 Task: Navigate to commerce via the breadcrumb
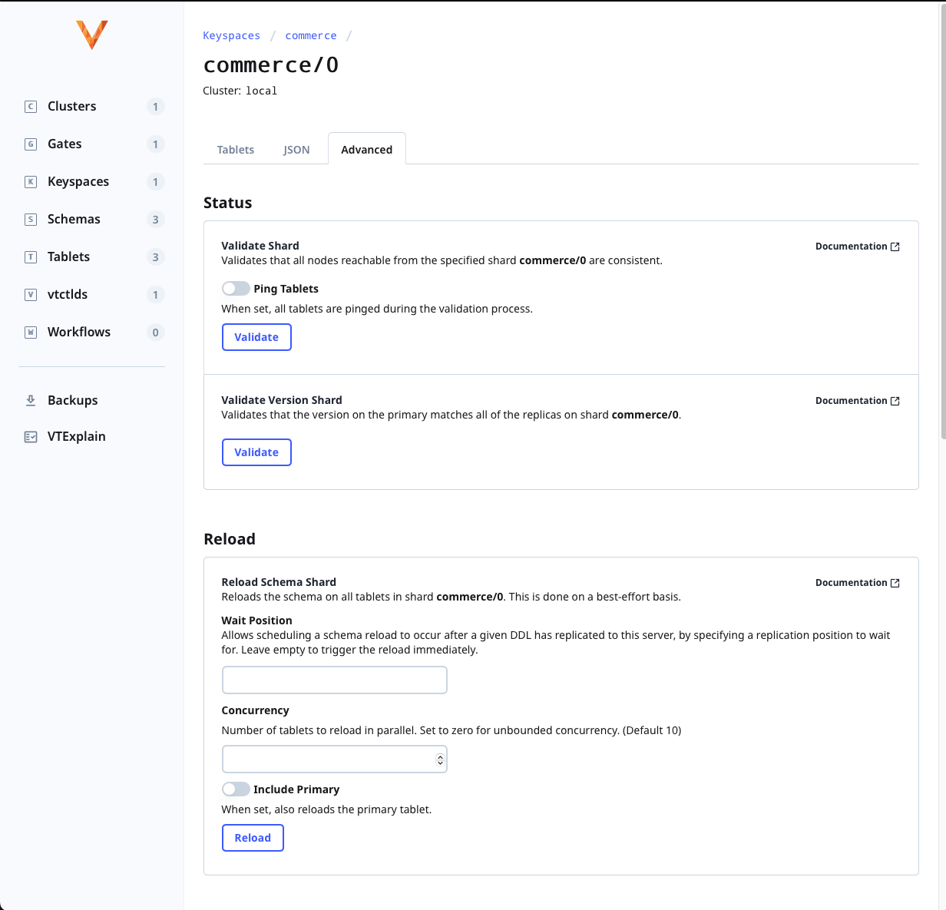tap(310, 35)
